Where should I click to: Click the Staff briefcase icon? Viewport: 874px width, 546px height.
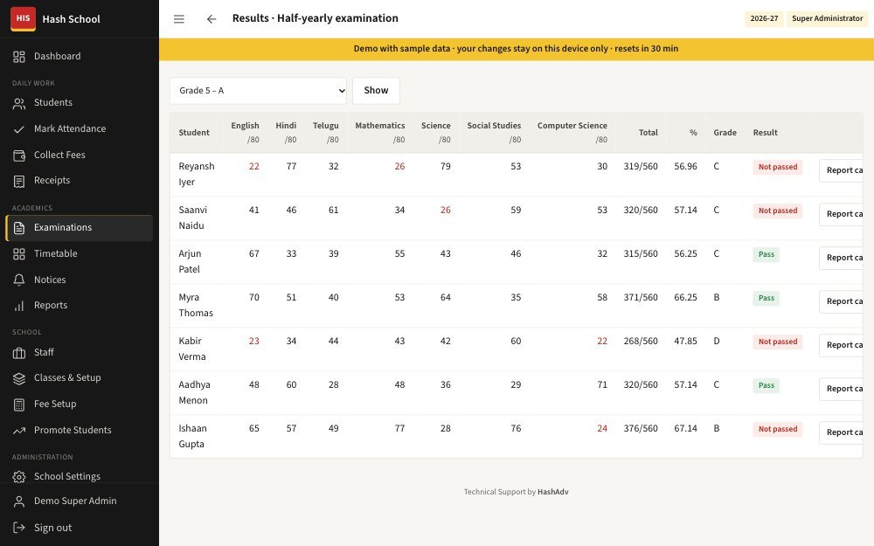click(x=19, y=353)
